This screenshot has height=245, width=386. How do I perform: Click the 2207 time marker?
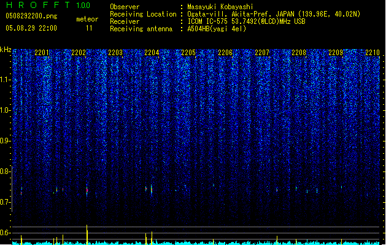coord(262,53)
